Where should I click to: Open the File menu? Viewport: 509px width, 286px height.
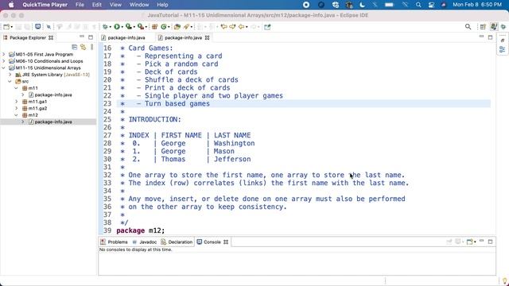tap(80, 5)
